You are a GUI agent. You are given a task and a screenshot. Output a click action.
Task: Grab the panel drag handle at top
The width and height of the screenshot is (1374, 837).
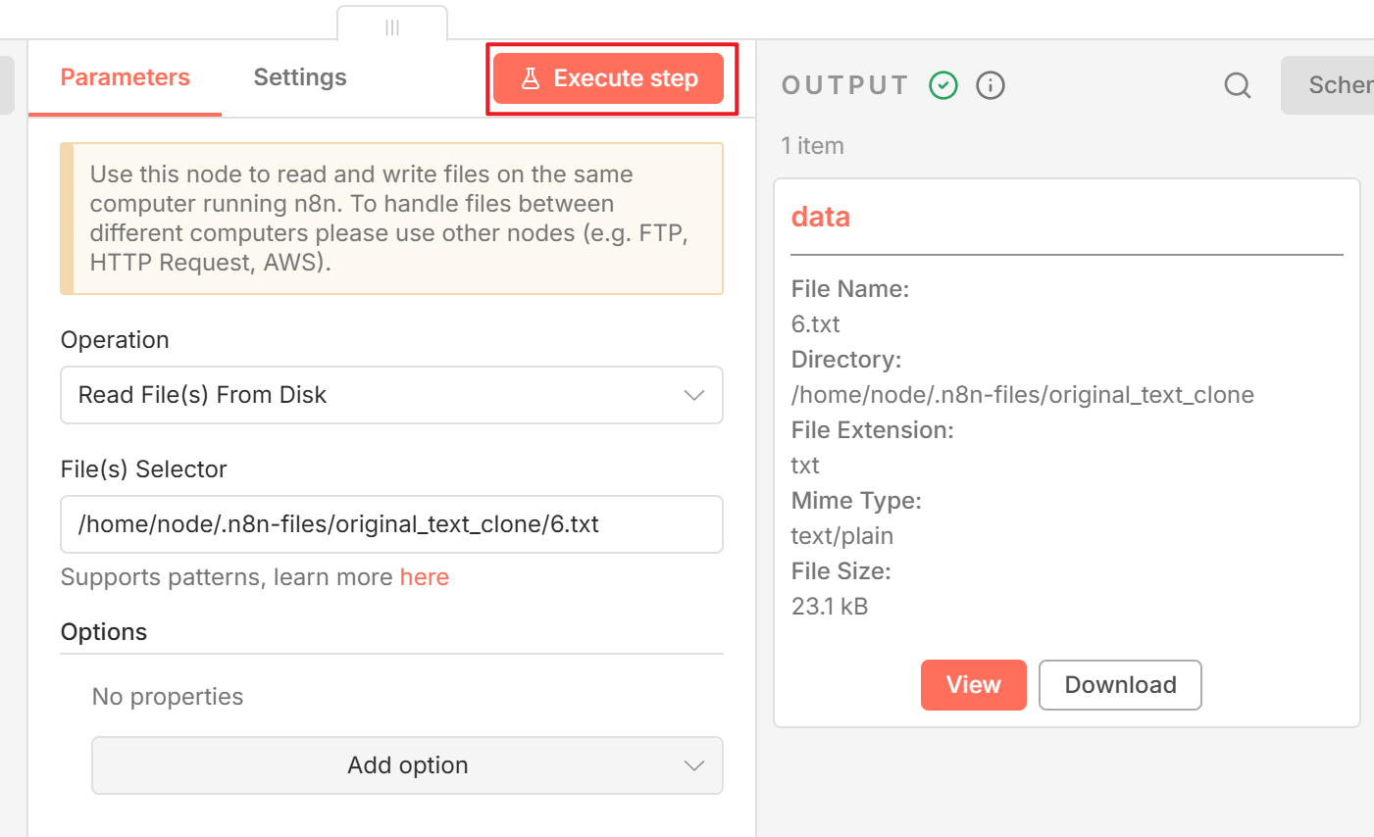[392, 26]
